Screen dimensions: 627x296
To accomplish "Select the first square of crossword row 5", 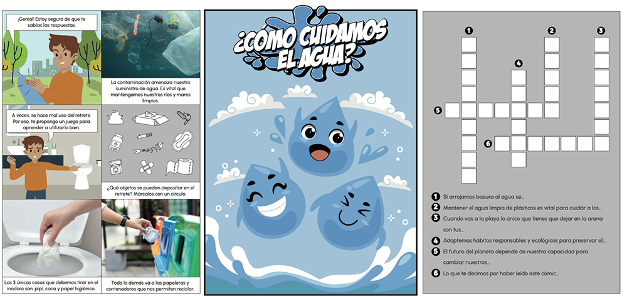I will point(452,111).
